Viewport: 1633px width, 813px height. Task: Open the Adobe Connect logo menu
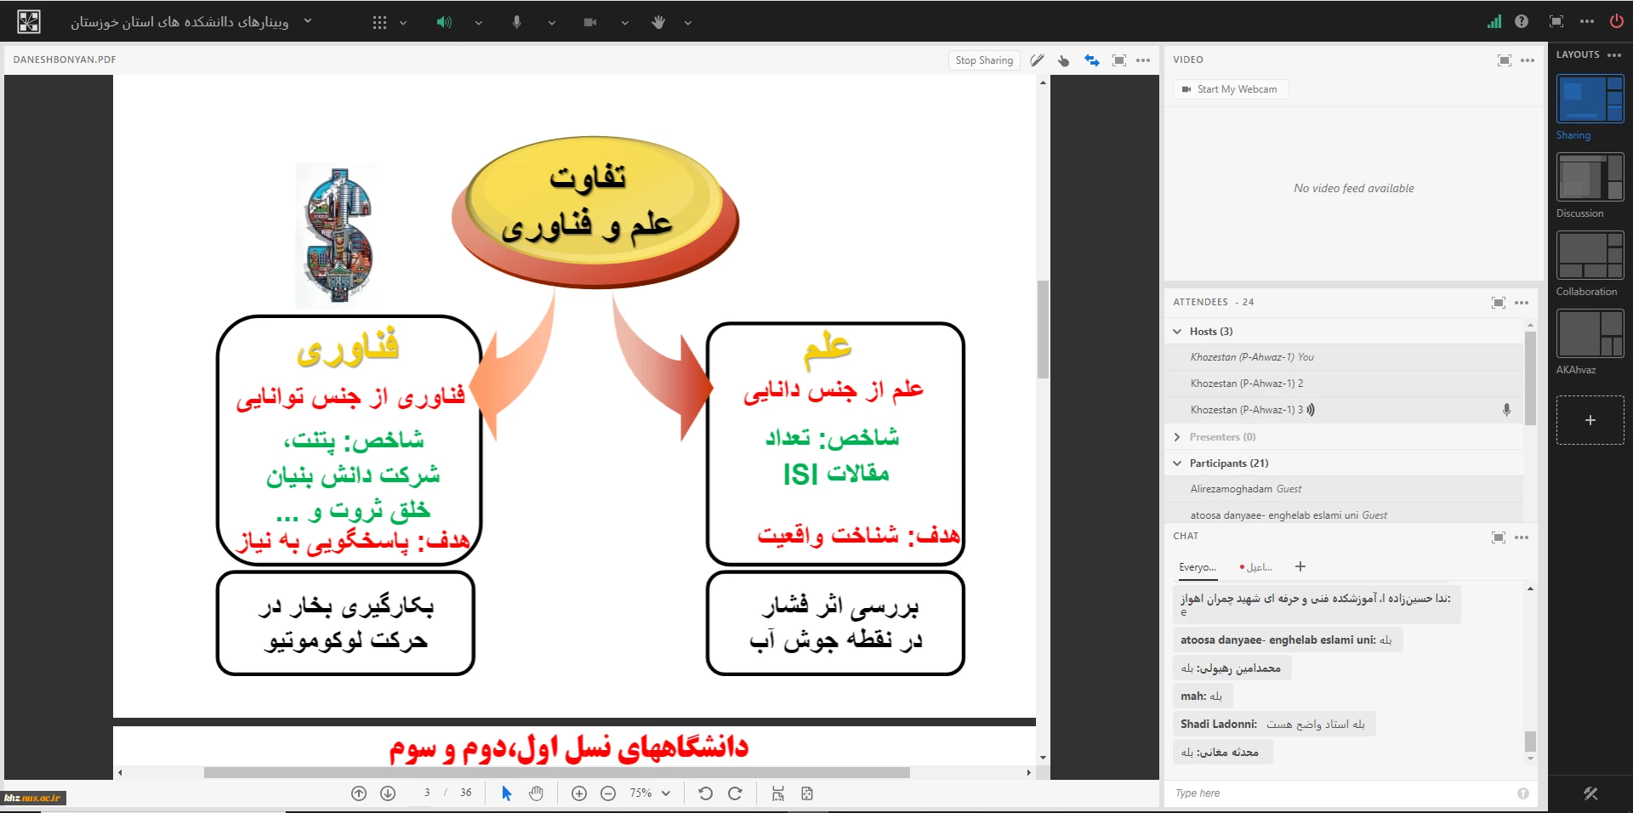(28, 21)
